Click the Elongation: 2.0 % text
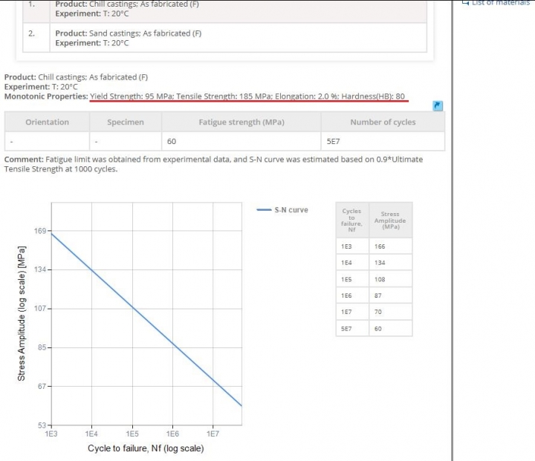The image size is (535, 461). click(x=307, y=97)
